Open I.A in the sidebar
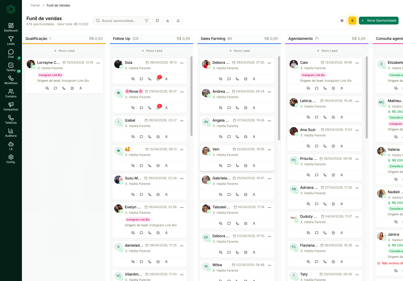This screenshot has height=281, width=403. point(11,146)
